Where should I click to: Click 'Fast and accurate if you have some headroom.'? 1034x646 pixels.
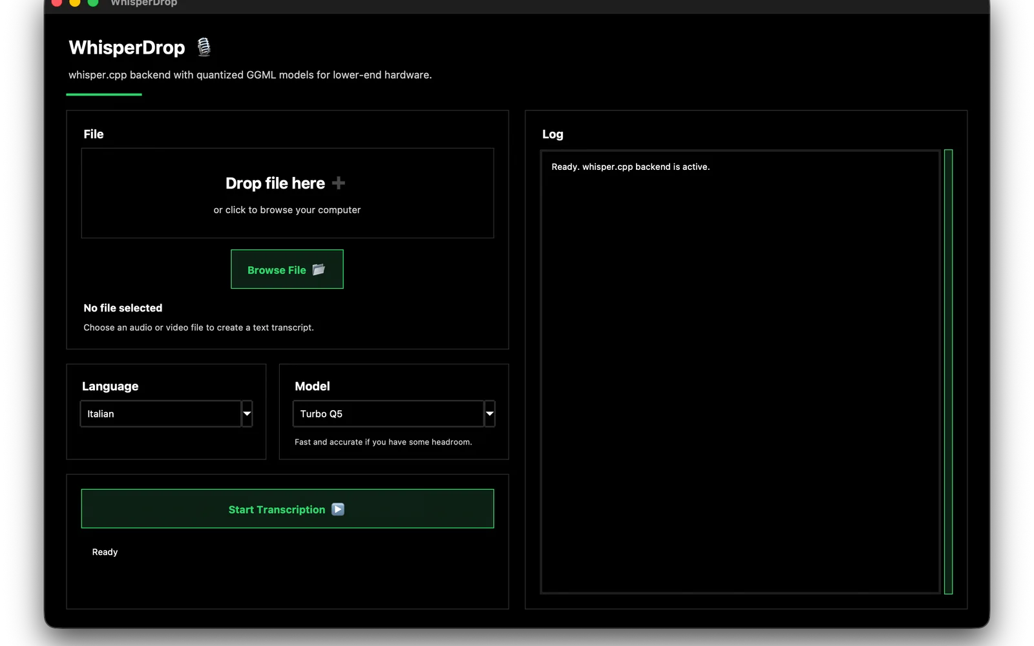tap(383, 442)
